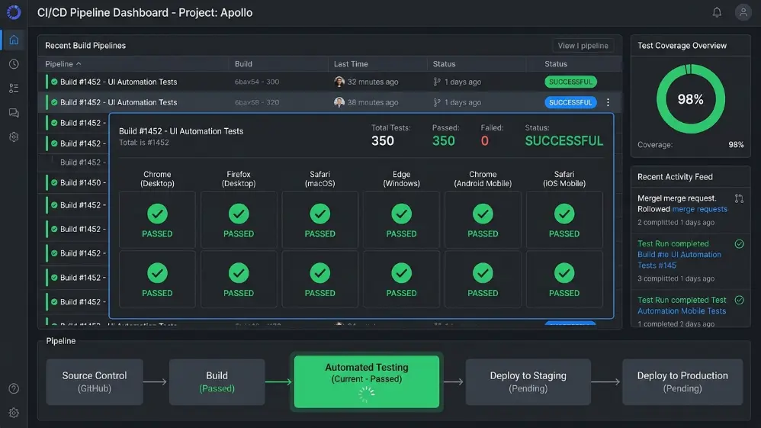Open the upper gear settings sidebar icon
This screenshot has width=761, height=428.
[14, 137]
